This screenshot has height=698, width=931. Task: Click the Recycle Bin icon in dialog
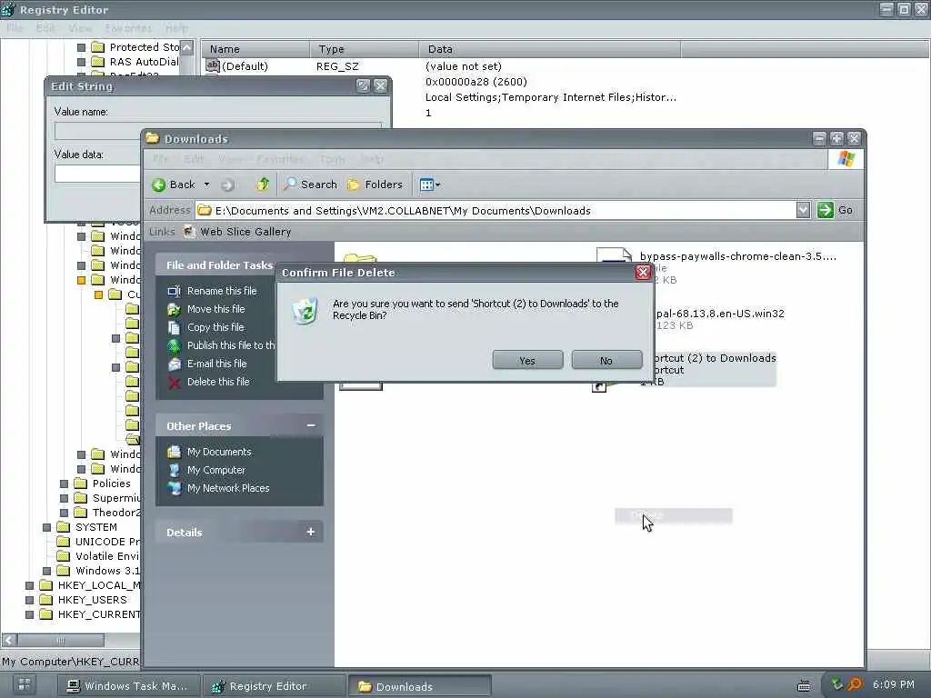[305, 310]
